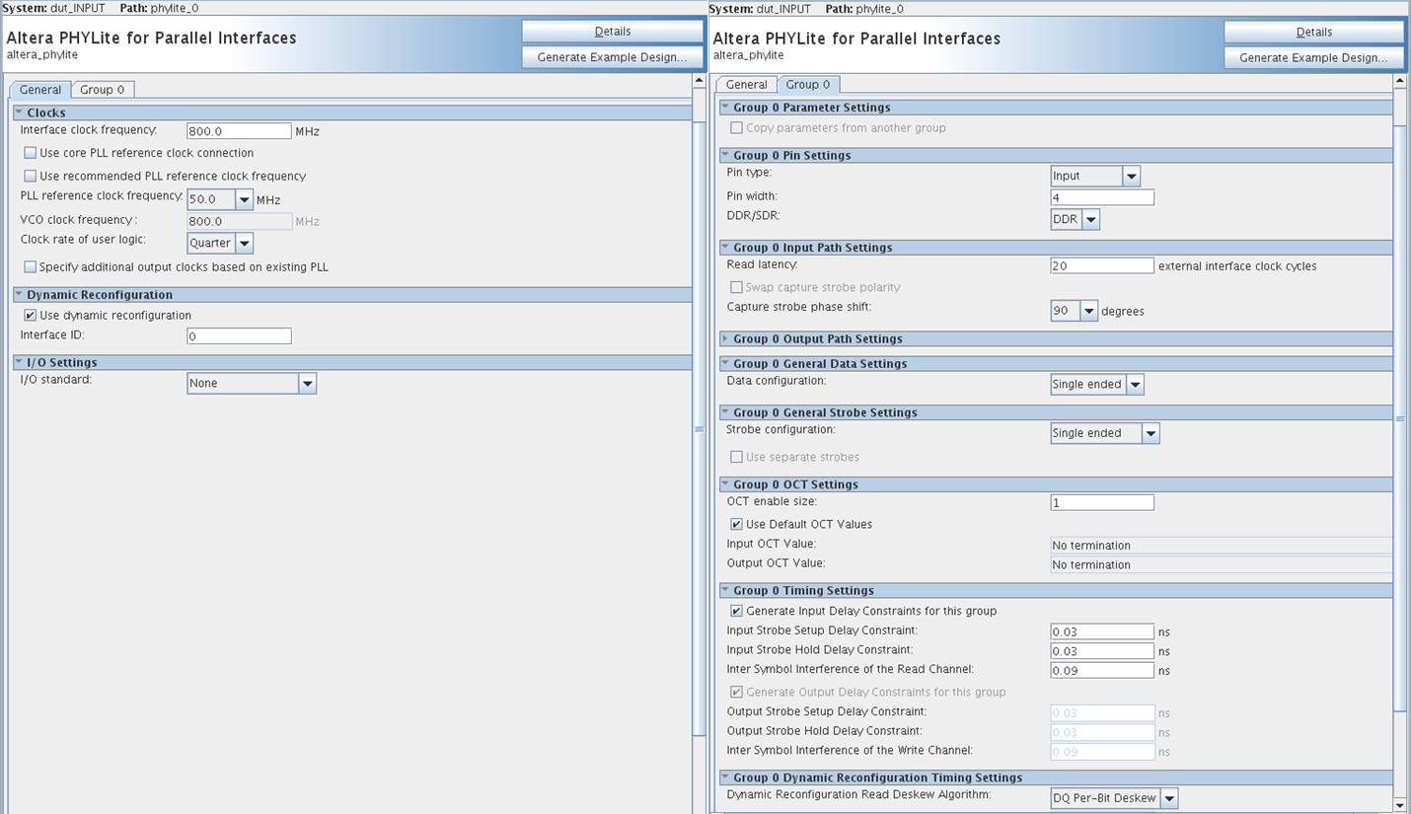Open PLL reference clock frequency dropdown
Screen dimensions: 1411x814
click(x=244, y=199)
